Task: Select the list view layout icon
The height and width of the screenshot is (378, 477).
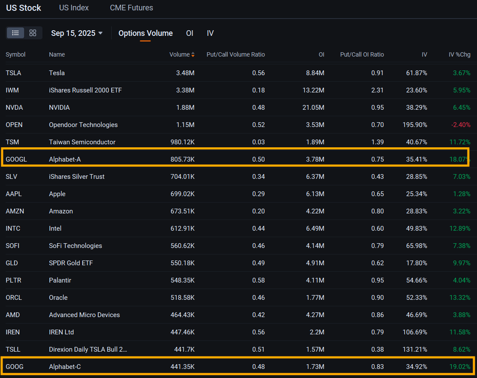Action: [16, 33]
